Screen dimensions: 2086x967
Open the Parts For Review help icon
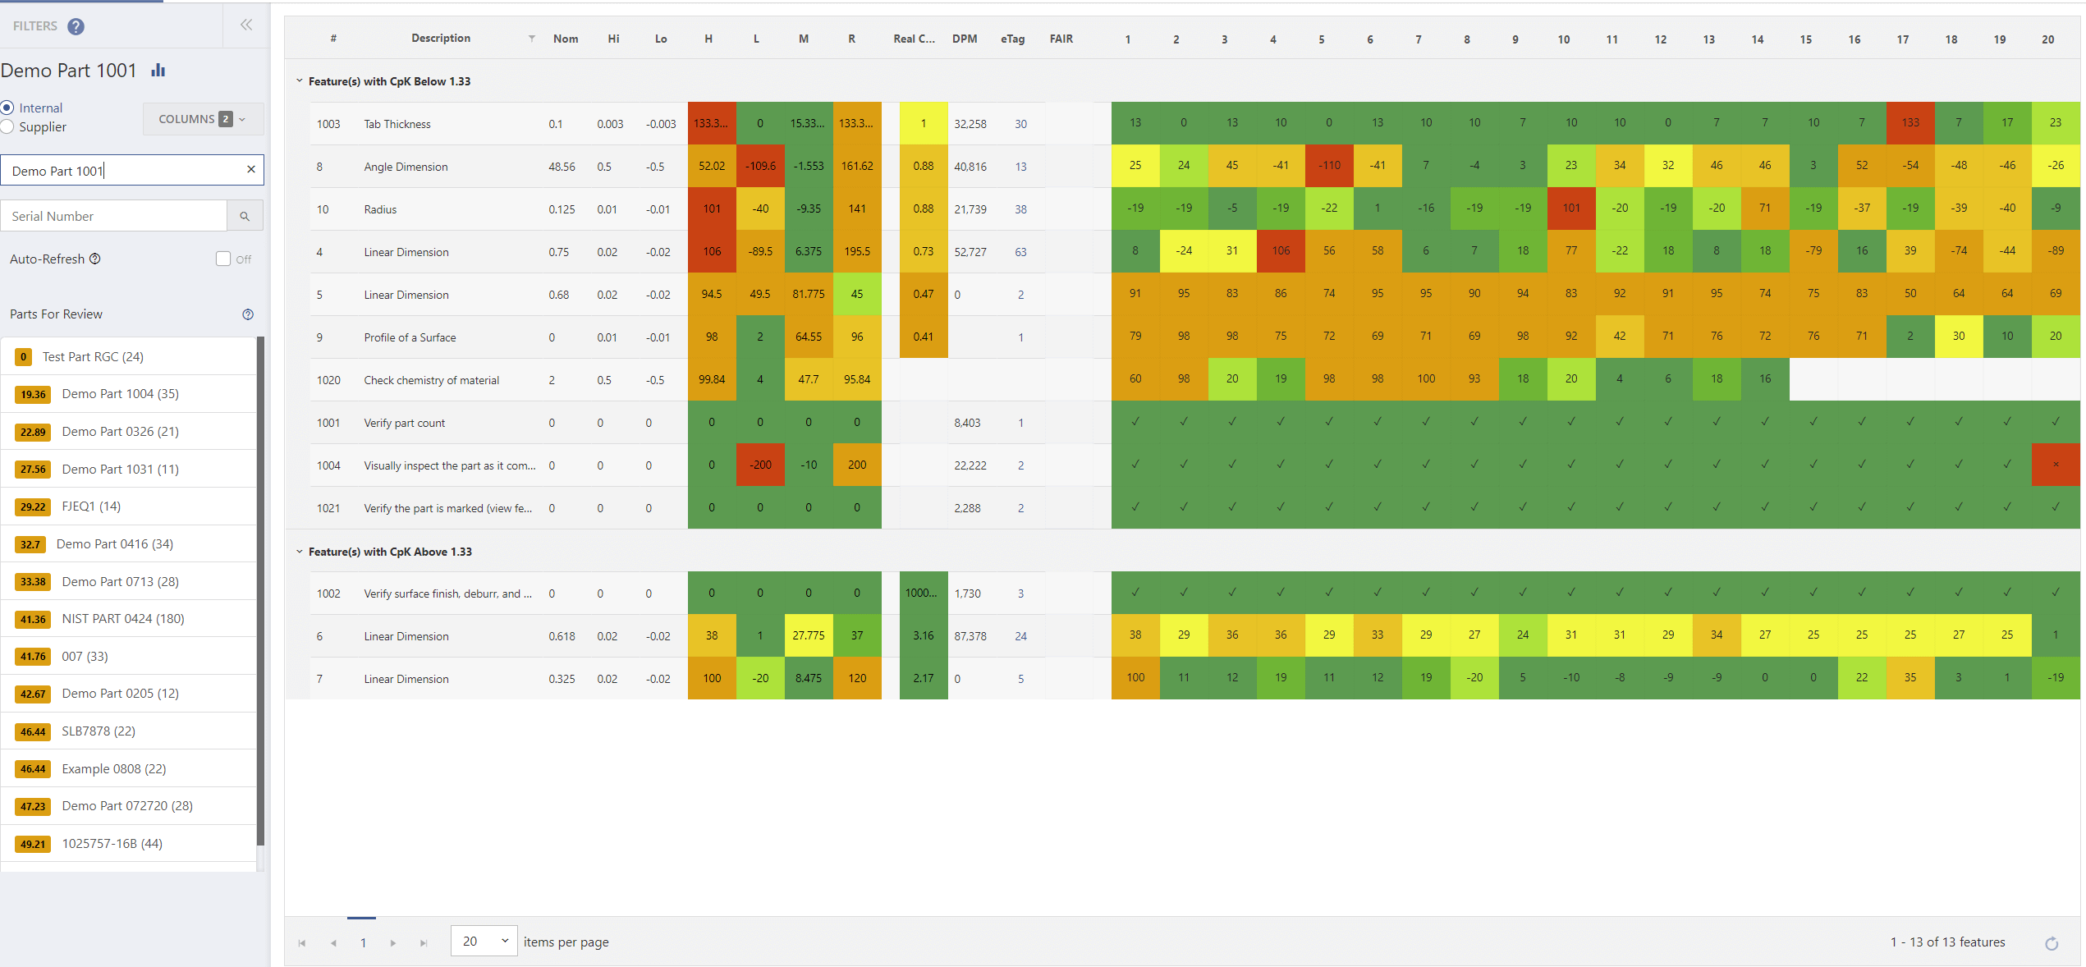click(x=248, y=314)
